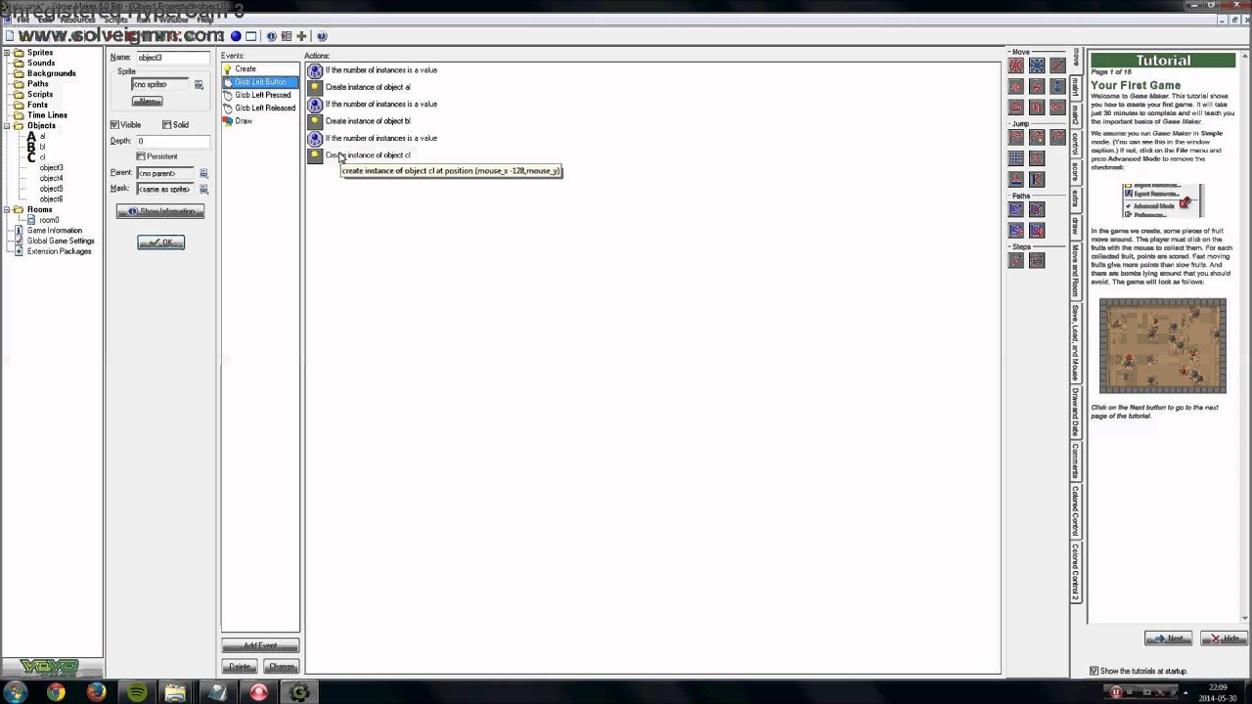Switch to the main1 actions tab
Screen dimensions: 1252x704
click(x=1076, y=87)
